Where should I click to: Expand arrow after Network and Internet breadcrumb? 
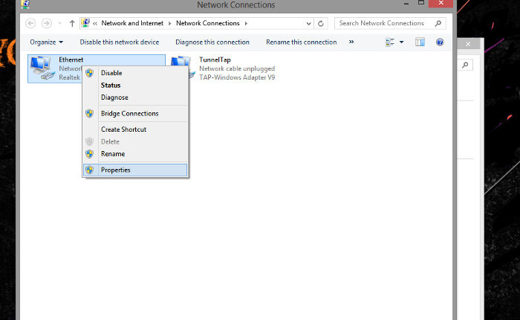170,23
